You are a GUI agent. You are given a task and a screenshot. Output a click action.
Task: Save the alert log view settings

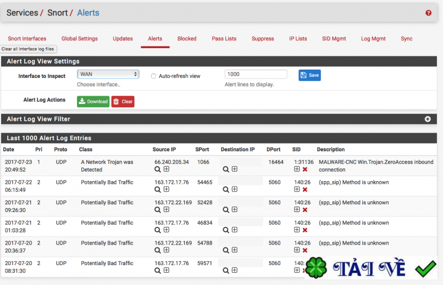pos(310,75)
